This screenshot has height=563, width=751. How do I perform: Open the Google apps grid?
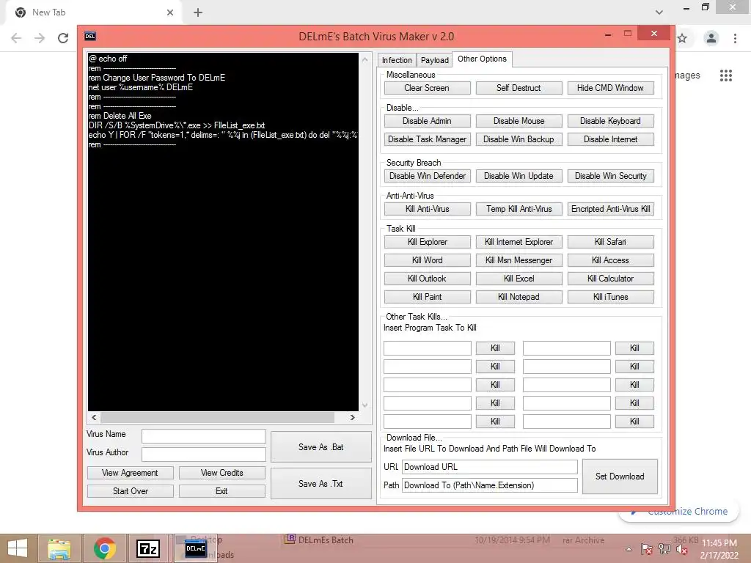click(726, 76)
